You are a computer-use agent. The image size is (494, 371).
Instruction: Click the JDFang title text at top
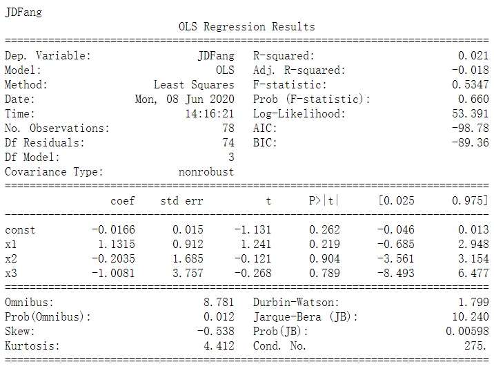tap(23, 12)
